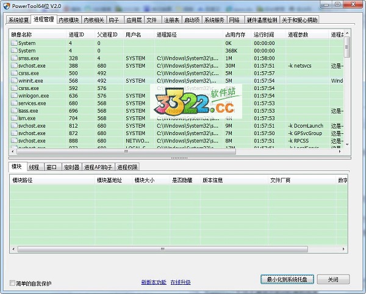366x294 pixels.
Task: Click the winlogon.exe process icon
Action: tap(14, 96)
